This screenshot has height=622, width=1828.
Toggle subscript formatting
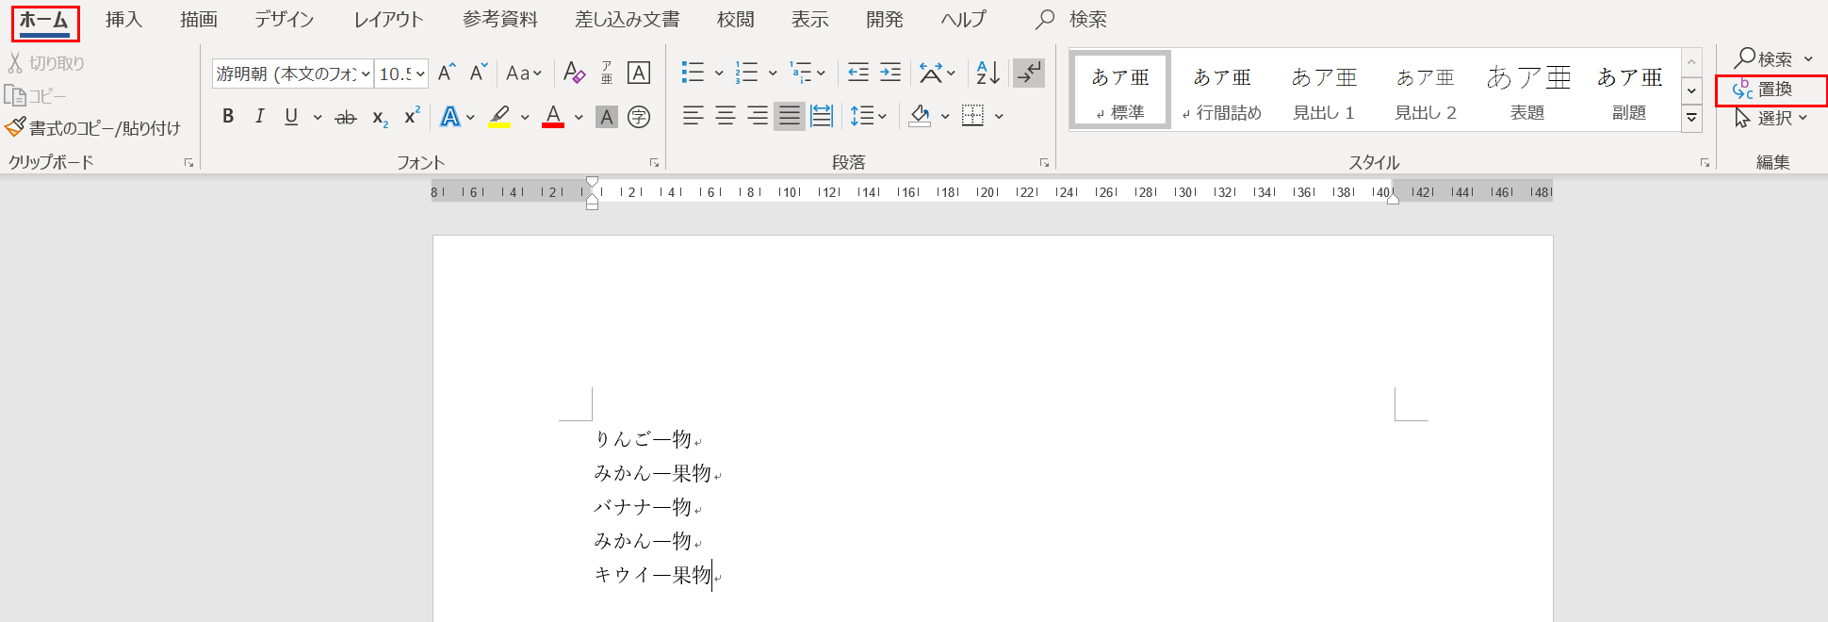(380, 118)
